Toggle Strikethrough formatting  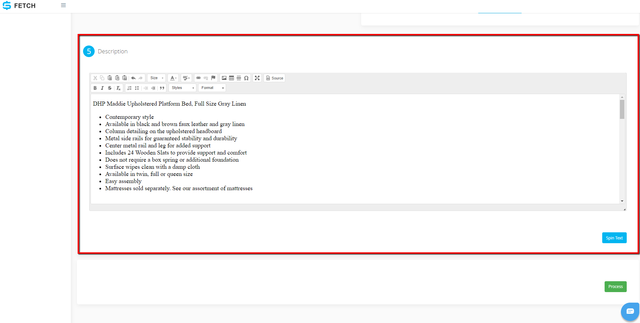click(110, 88)
